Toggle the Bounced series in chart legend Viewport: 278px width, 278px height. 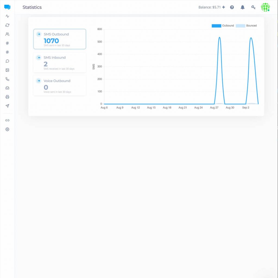pyautogui.click(x=246, y=26)
